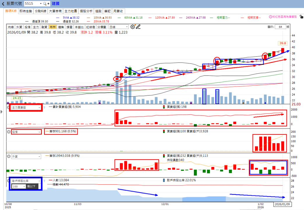Toggle 趨勢 trend overlay

61,27
